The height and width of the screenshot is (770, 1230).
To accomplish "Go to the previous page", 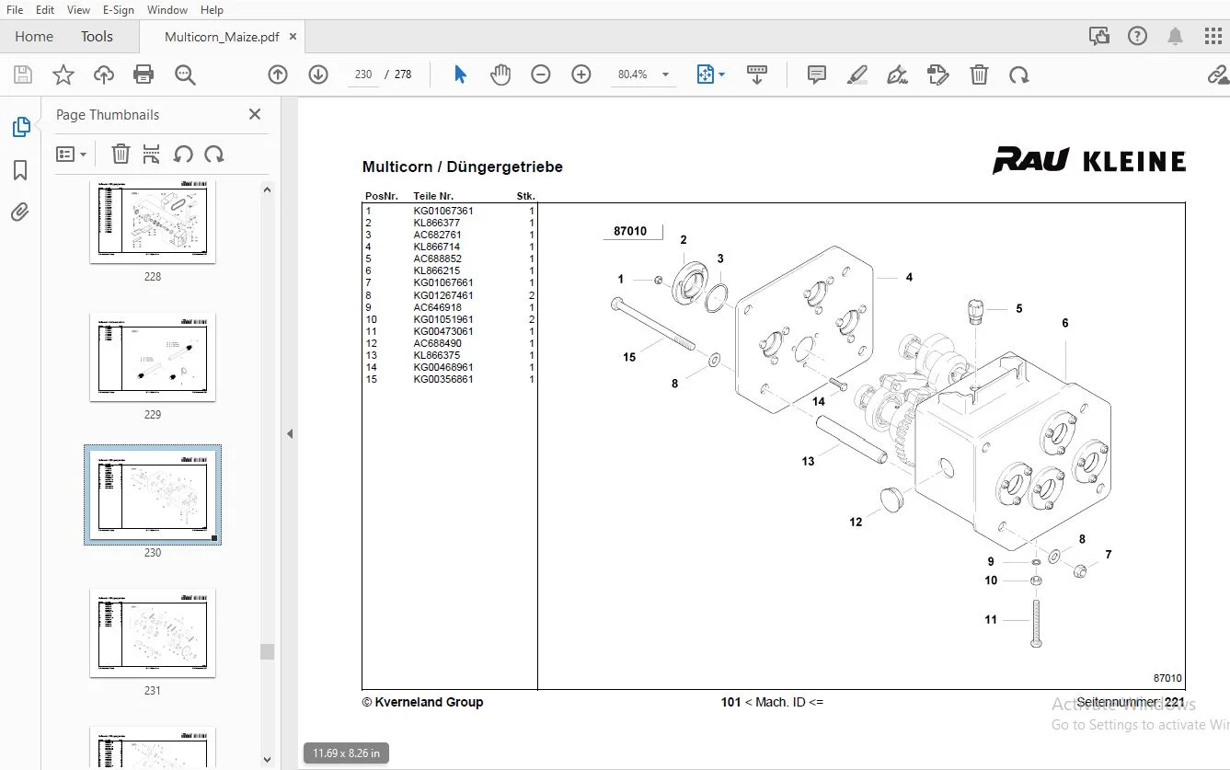I will click(x=278, y=75).
